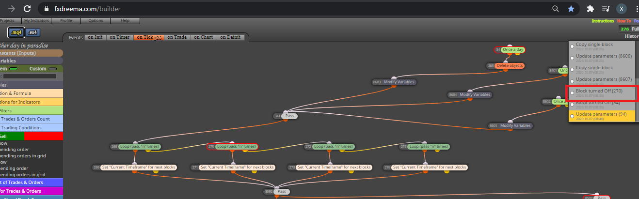Select the on Tick event tab
The height and width of the screenshot is (199, 639).
click(x=148, y=37)
